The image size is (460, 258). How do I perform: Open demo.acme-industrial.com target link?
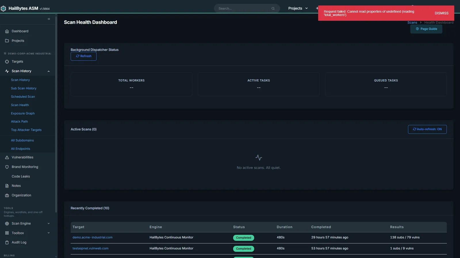pyautogui.click(x=92, y=237)
